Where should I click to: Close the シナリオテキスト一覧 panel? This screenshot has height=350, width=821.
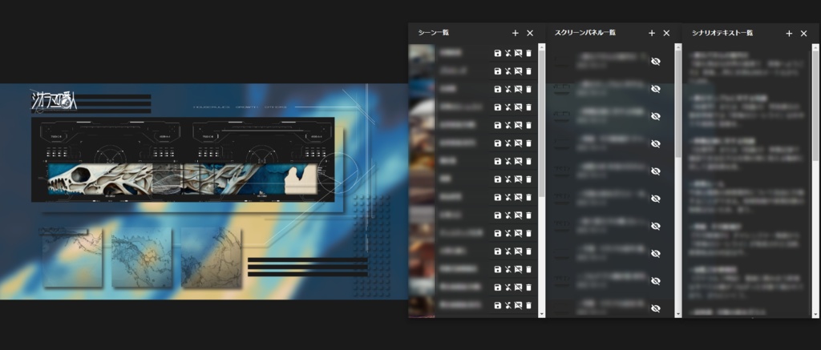point(803,34)
